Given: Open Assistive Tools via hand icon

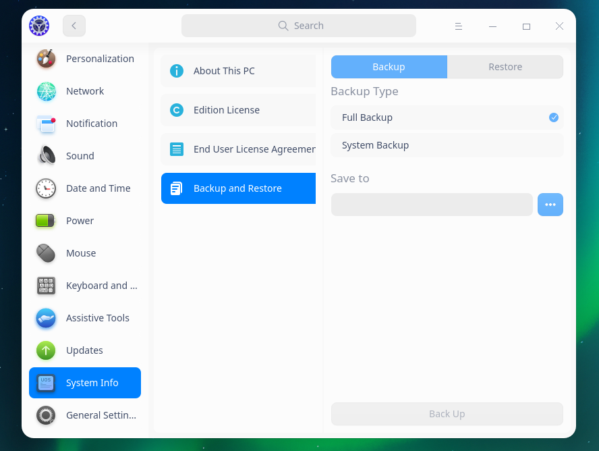Looking at the screenshot, I should (46, 318).
